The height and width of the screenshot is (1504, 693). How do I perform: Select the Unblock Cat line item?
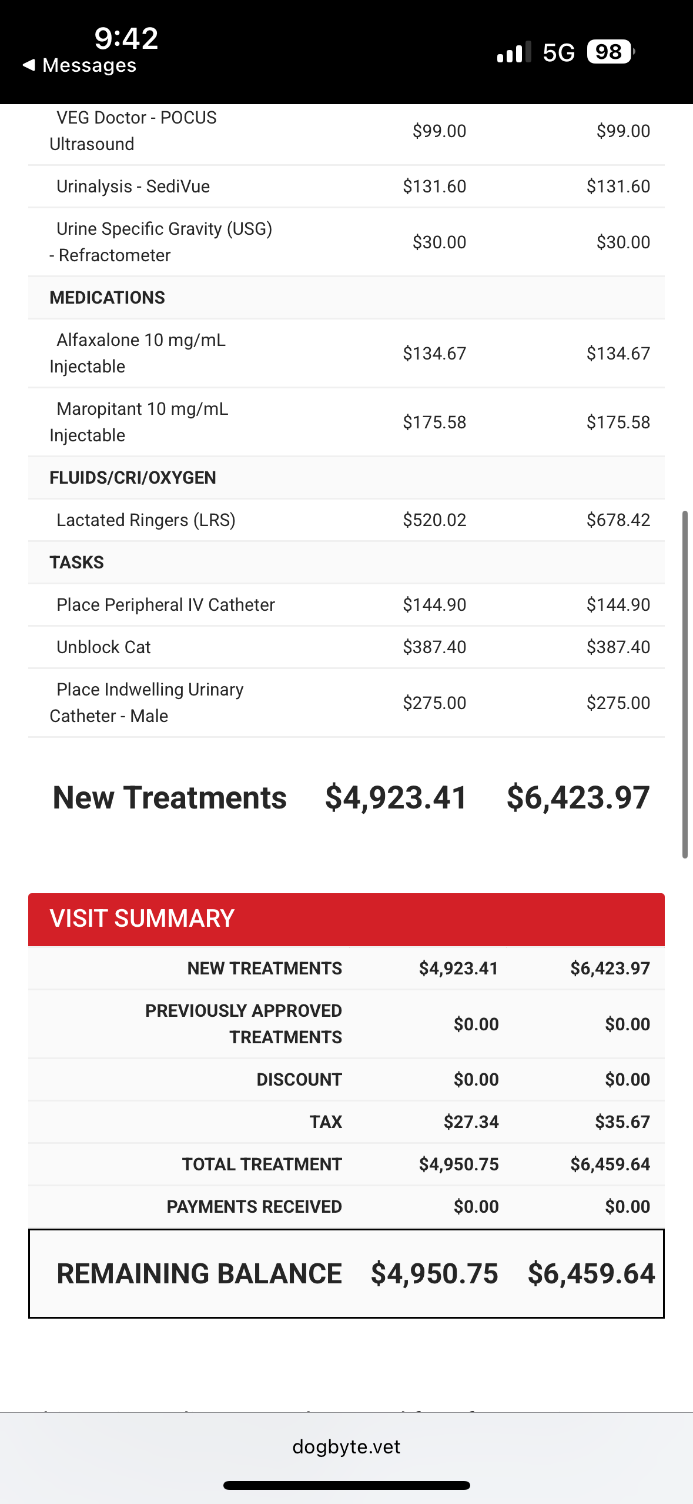pos(103,647)
